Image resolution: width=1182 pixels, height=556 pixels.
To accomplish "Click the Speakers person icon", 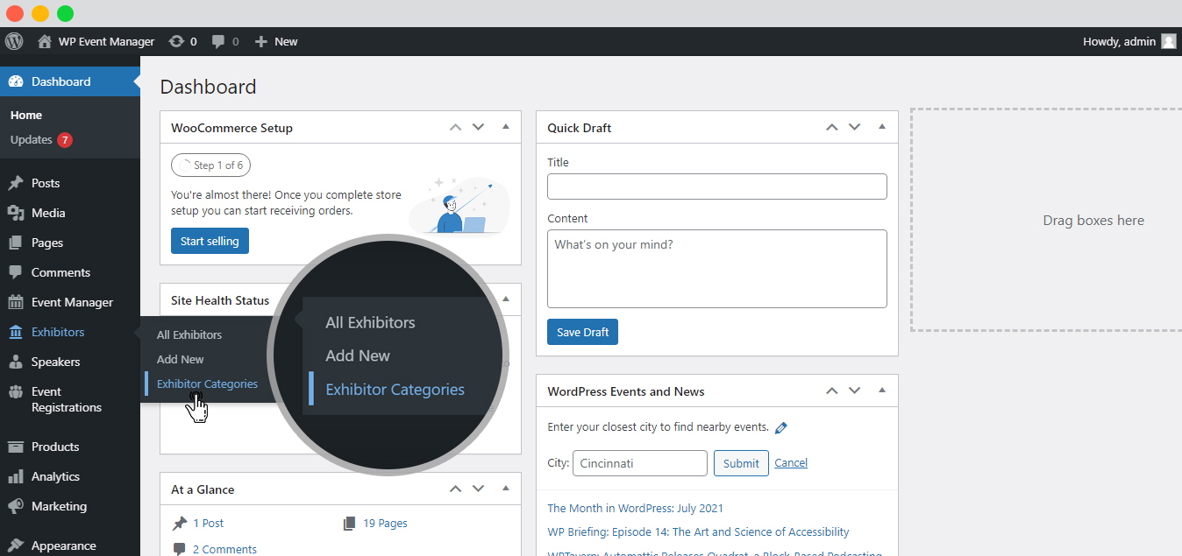I will tap(16, 362).
